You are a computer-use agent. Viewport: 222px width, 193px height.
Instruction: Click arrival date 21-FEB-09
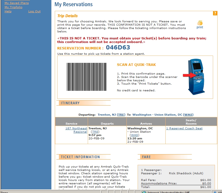coord(135,142)
